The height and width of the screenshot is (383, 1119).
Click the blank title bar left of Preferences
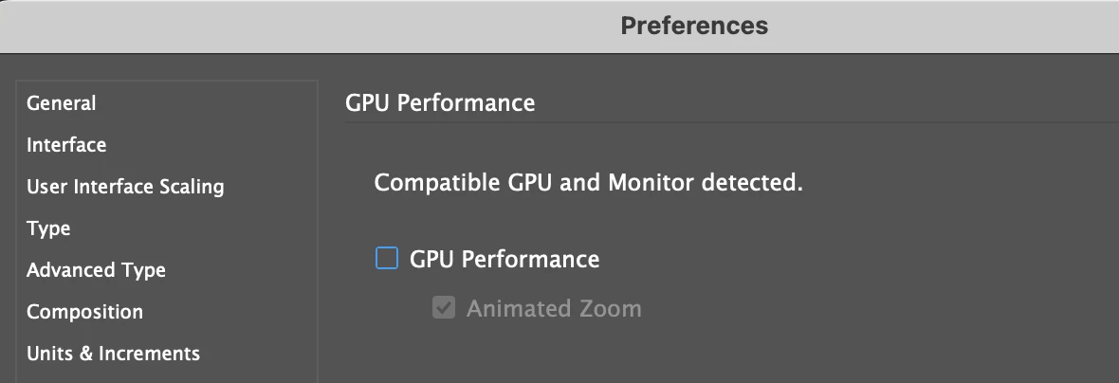tap(284, 26)
